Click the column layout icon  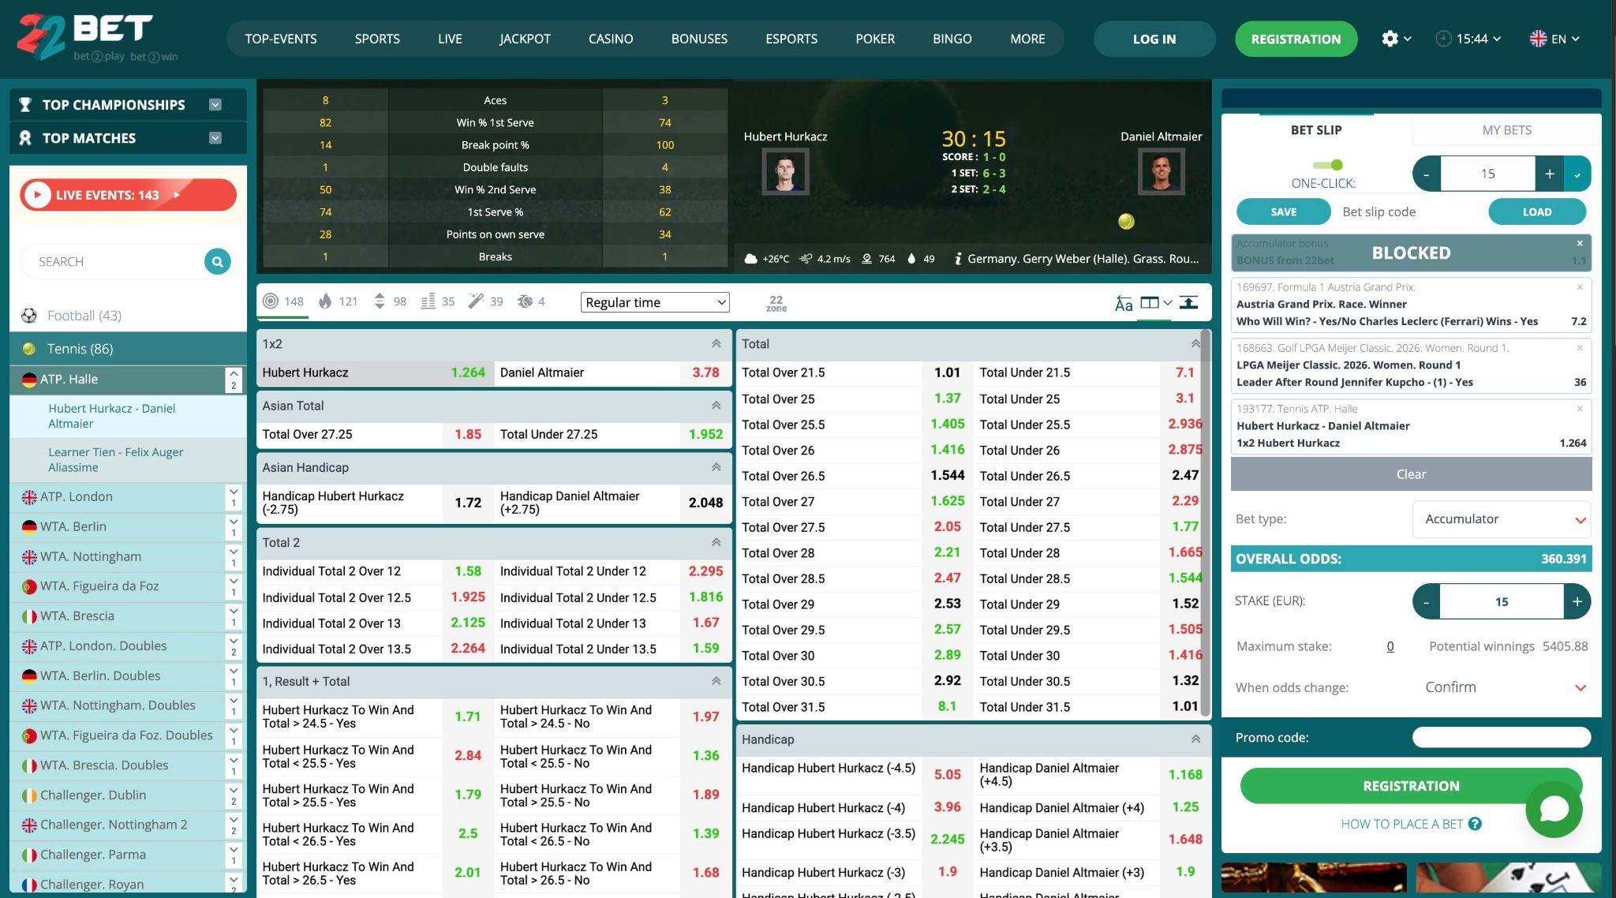pos(1150,302)
